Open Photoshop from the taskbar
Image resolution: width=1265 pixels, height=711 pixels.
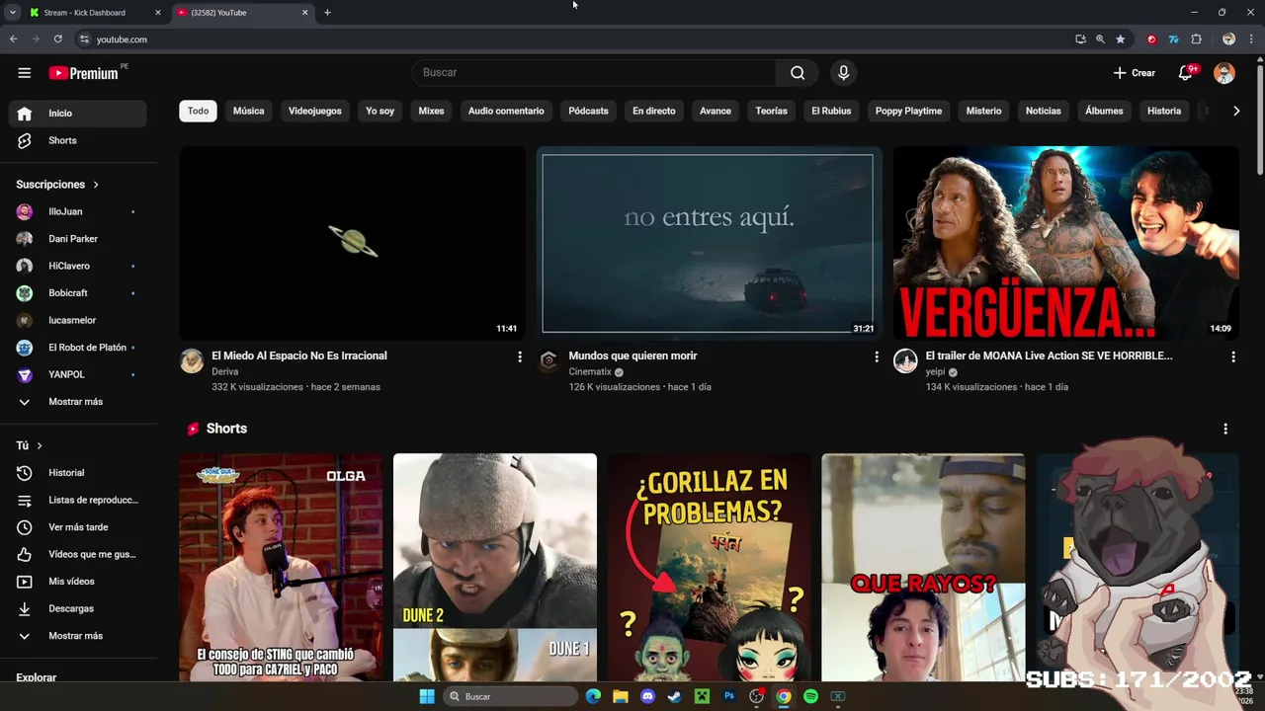tap(729, 696)
